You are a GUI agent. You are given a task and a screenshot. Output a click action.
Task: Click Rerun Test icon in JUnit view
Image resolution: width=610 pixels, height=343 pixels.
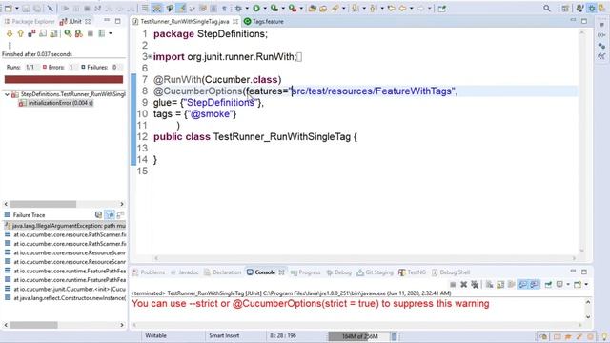coord(68,34)
